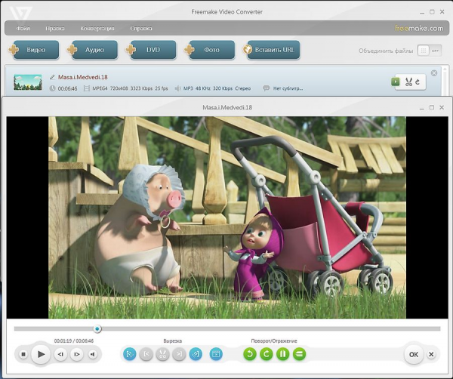Close the Freemake Video Converter main window
The image size is (453, 379).
[x=442, y=12]
